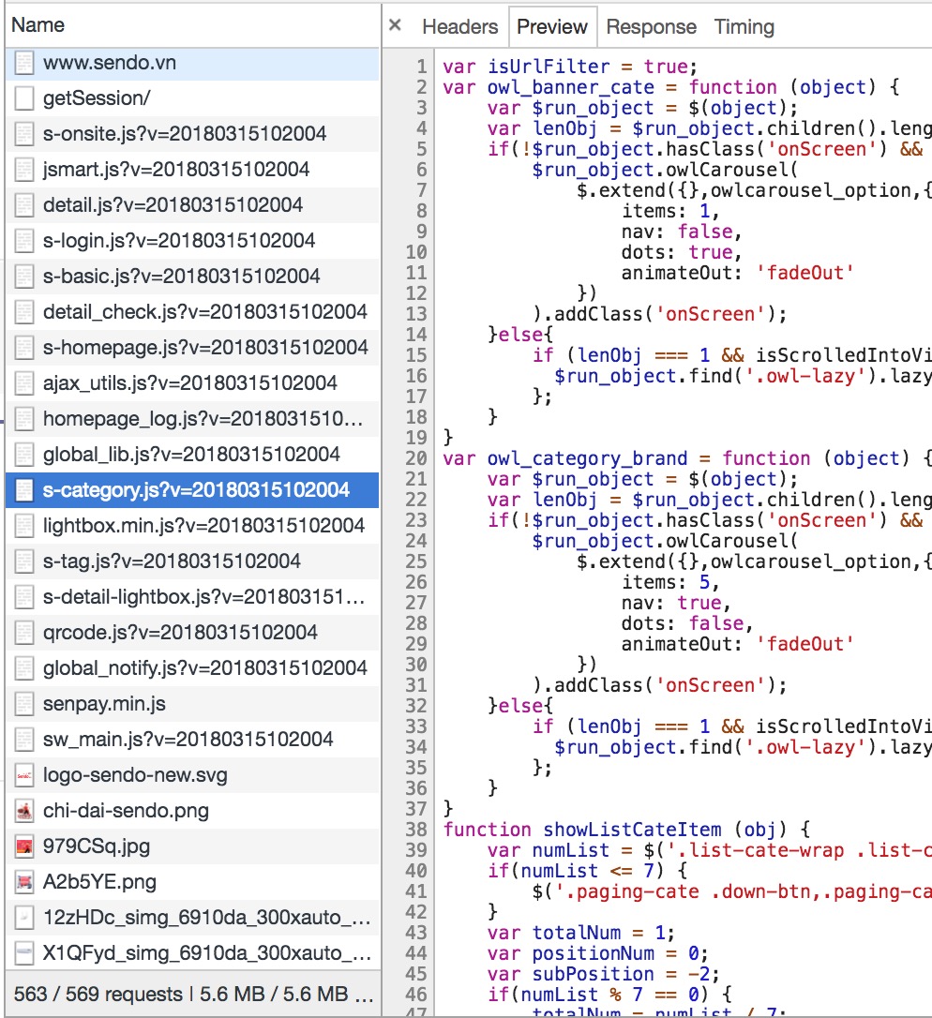Screen dimensions: 932x1018
Task: Close the request details preview panel
Action: [x=395, y=25]
